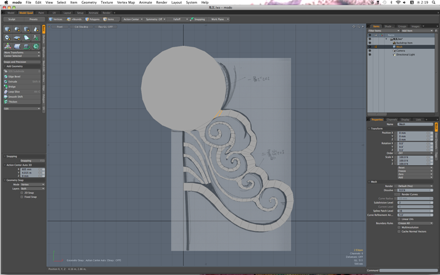This screenshot has height=275, width=440.
Task: Open the Work Plane dropdown
Action: click(219, 19)
